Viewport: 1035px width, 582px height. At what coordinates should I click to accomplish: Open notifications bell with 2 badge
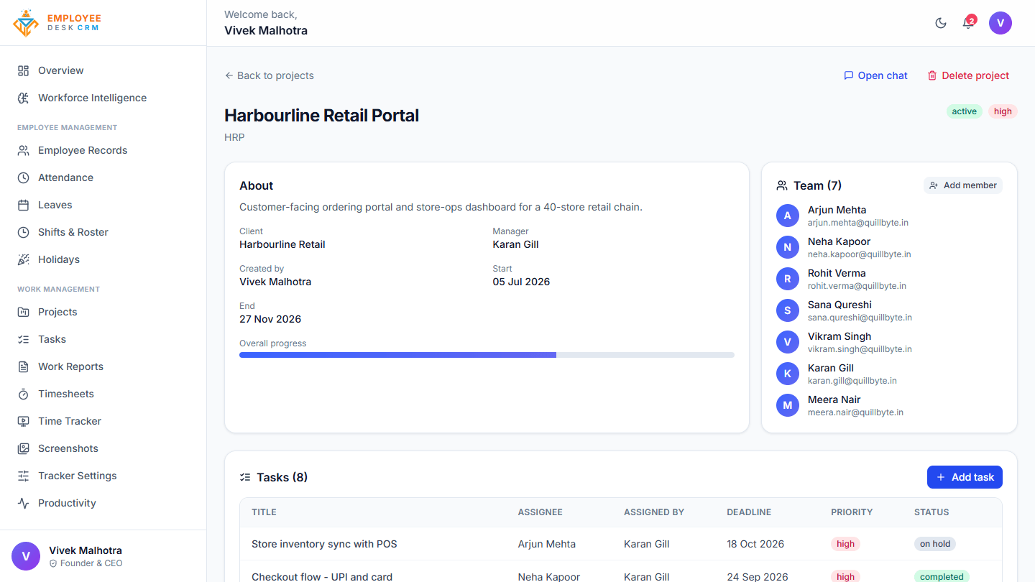(968, 23)
